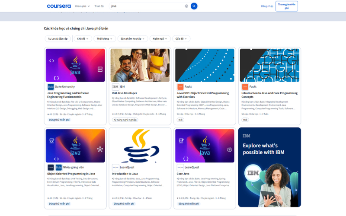
Task: Click the blue search magnifier button
Action: point(194,6)
